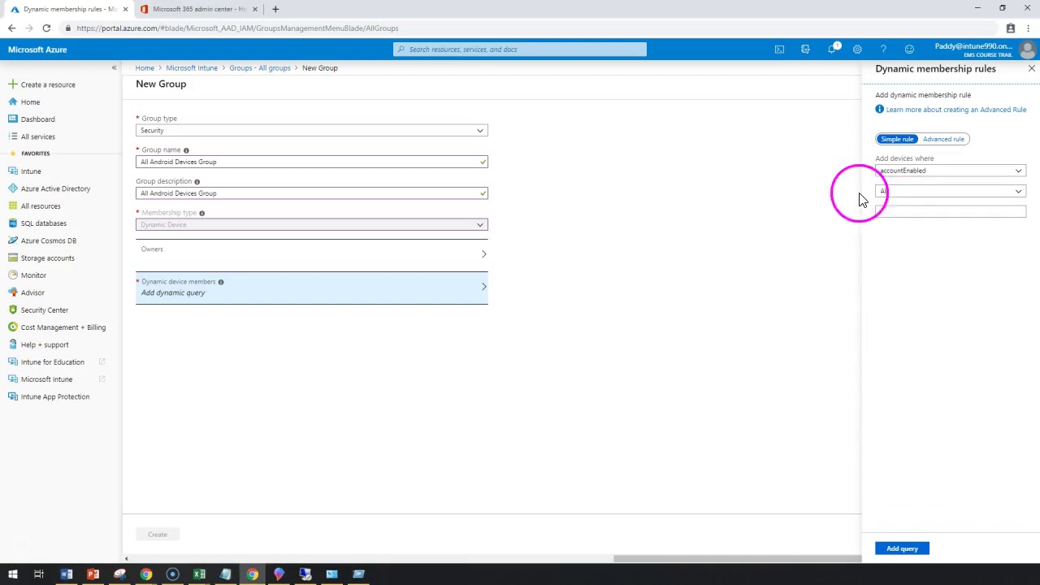
Task: Click Intune App Protection icon
Action: [x=12, y=396]
